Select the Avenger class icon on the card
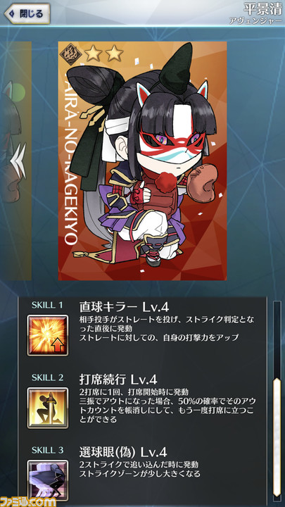This screenshot has height=507, width=285. (68, 53)
